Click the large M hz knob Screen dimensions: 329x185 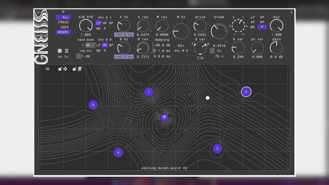coord(181,31)
